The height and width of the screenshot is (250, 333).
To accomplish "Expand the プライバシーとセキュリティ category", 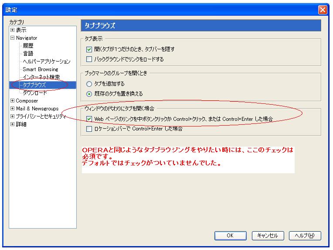I will (12, 116).
